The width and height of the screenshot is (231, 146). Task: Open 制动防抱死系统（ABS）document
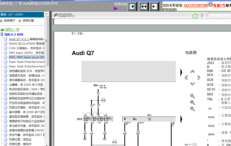27,89
